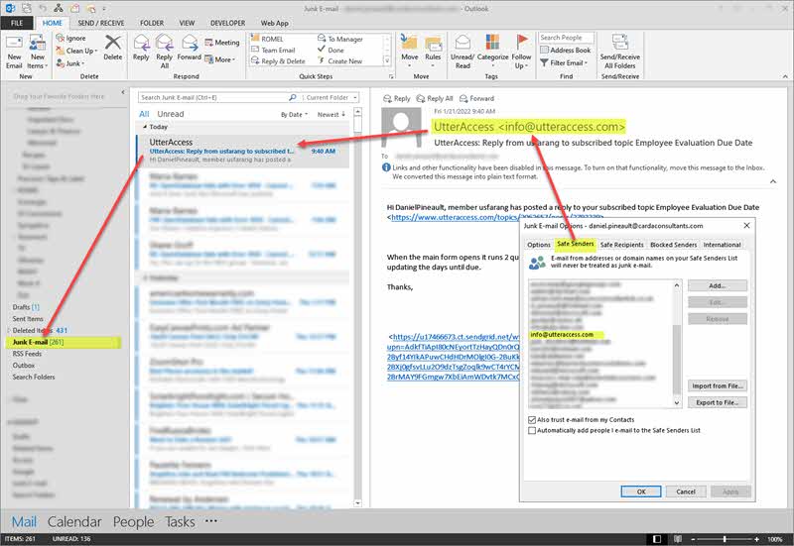Select the To Manager quick step
Image resolution: width=794 pixels, height=546 pixels.
(339, 39)
